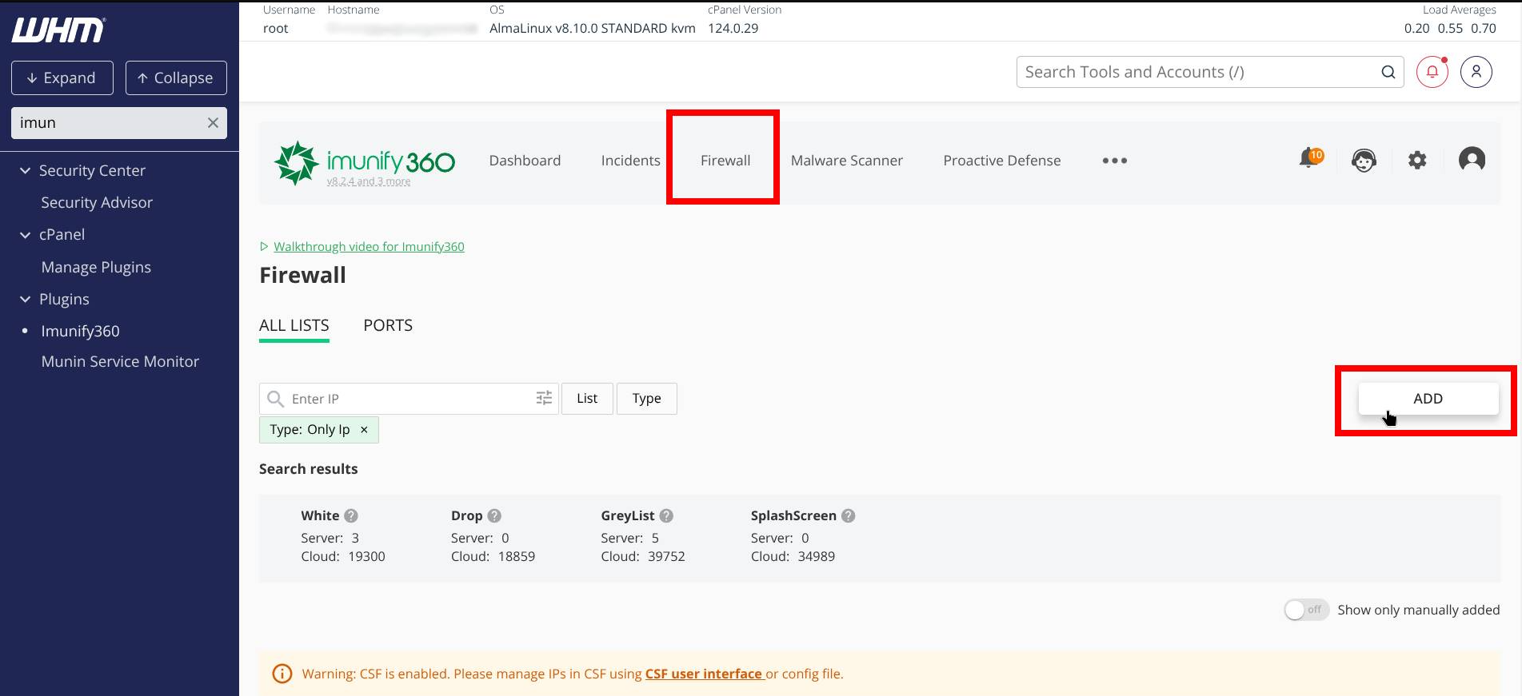Open Munin Service Monitor in sidebar

[x=120, y=362]
